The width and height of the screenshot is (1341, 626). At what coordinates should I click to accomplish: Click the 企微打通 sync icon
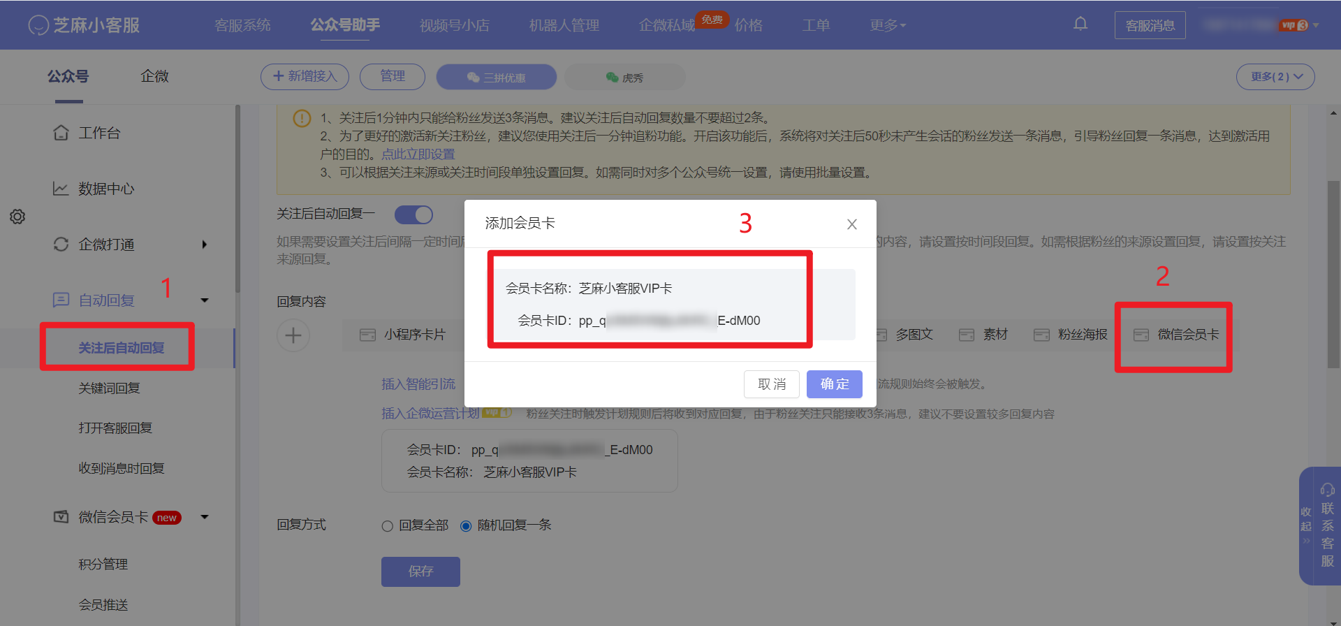[61, 244]
